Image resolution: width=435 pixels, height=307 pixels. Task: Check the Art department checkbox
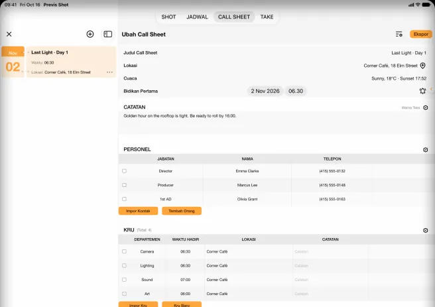pyautogui.click(x=124, y=294)
